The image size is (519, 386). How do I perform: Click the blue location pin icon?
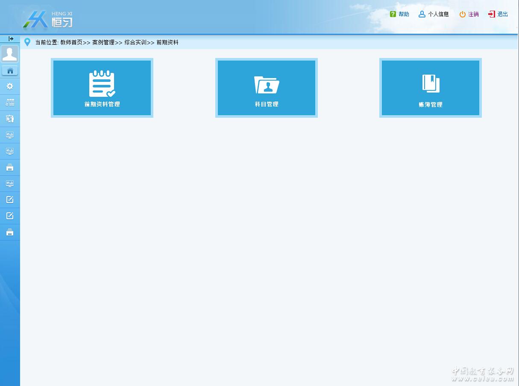(x=27, y=42)
